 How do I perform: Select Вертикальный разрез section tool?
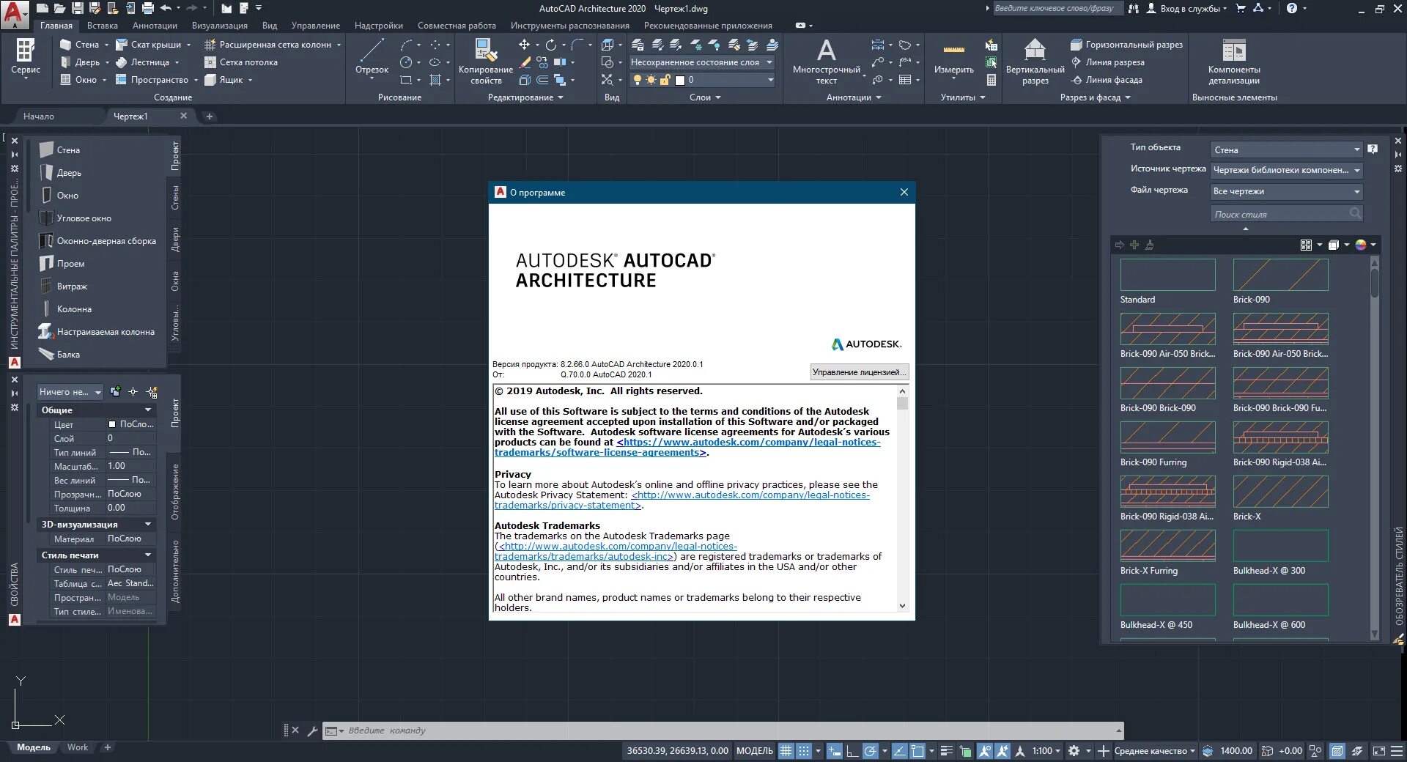(x=1035, y=62)
